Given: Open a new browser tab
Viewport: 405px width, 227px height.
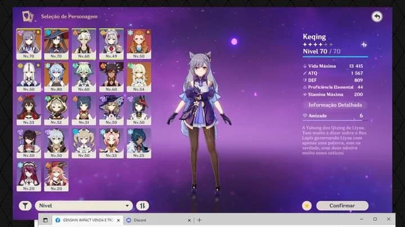Looking at the screenshot, I should (x=199, y=220).
